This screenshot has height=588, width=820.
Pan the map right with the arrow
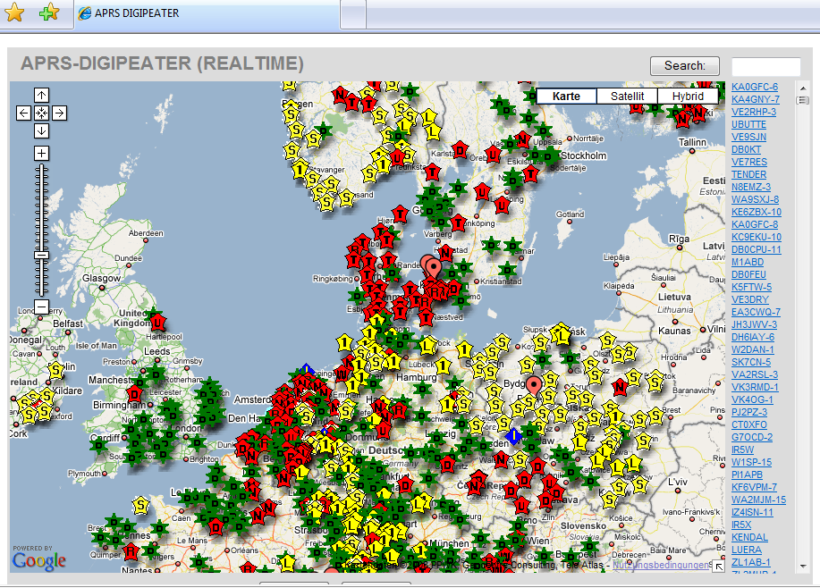click(59, 113)
